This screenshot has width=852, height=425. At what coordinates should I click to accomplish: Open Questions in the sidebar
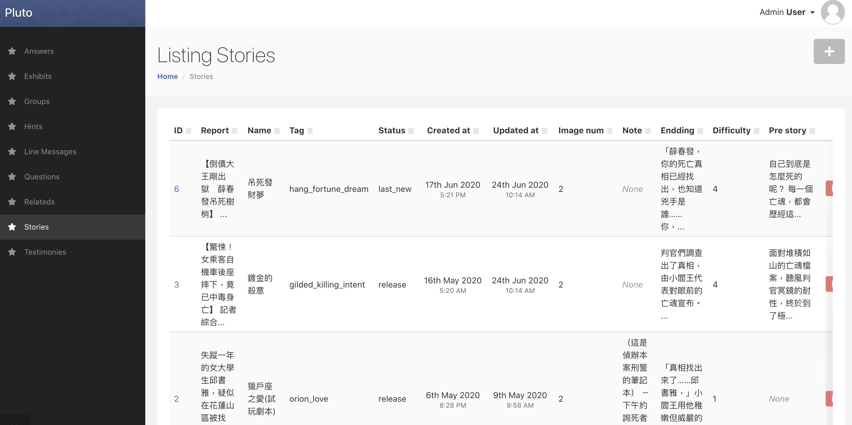tap(72, 177)
